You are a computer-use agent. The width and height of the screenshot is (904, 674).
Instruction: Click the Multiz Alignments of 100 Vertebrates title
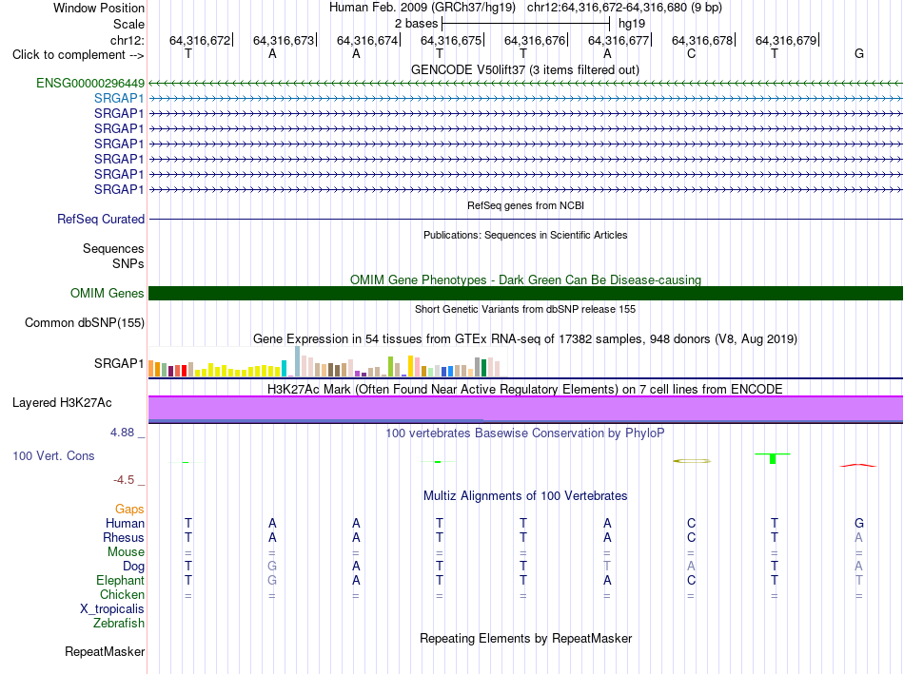(x=525, y=496)
